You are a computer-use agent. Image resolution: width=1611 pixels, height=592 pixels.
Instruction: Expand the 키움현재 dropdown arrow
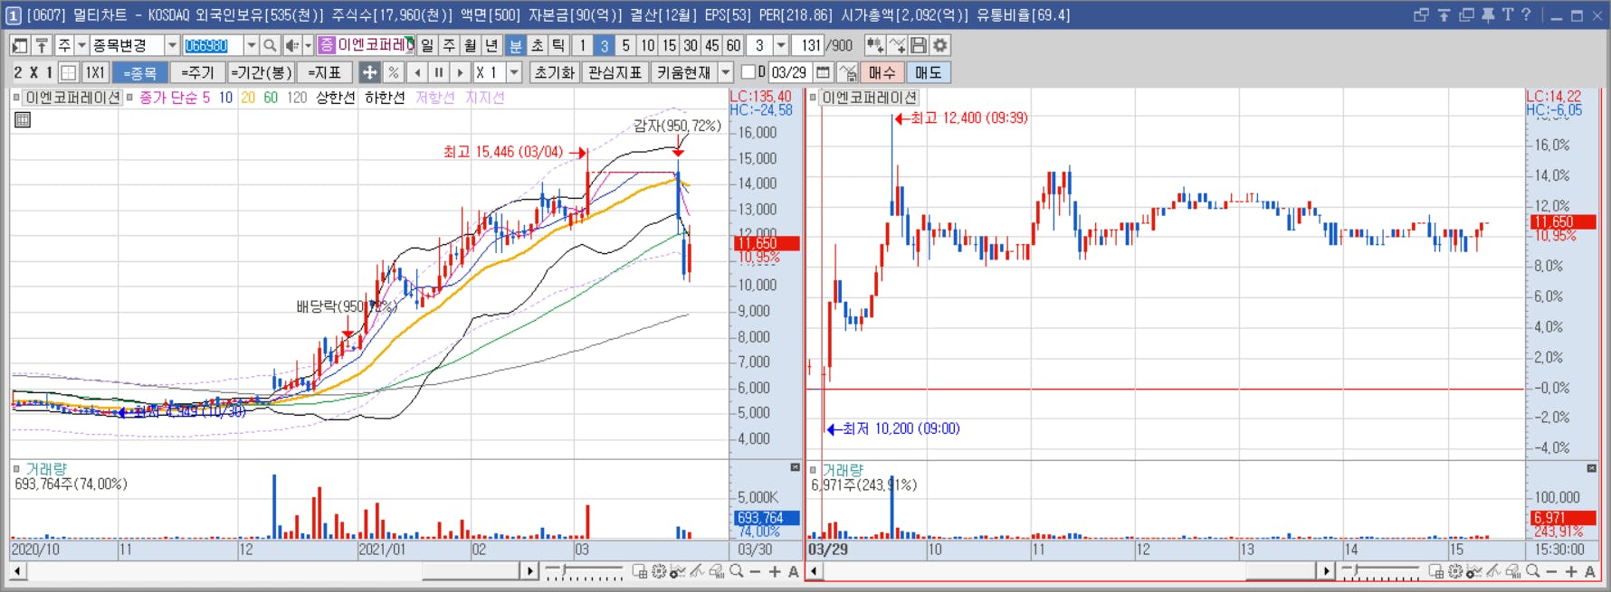725,72
